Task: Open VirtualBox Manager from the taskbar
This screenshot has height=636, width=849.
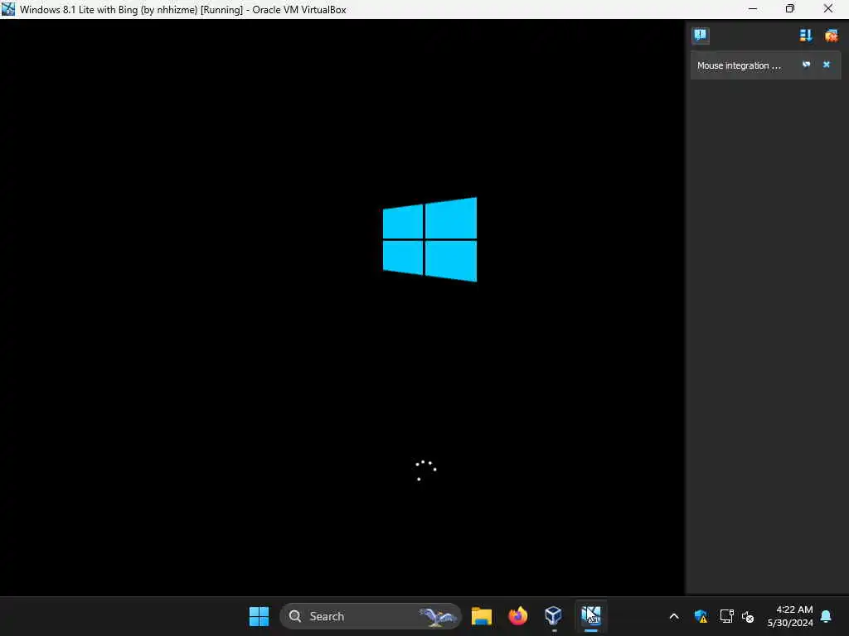Action: pyautogui.click(x=553, y=616)
